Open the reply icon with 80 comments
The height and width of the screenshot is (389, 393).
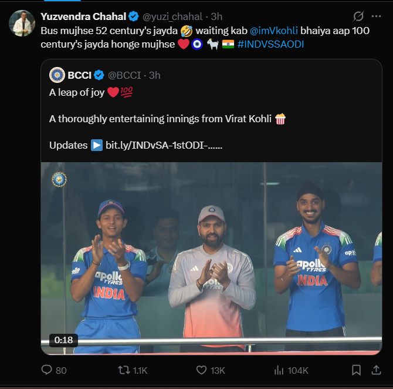point(47,370)
